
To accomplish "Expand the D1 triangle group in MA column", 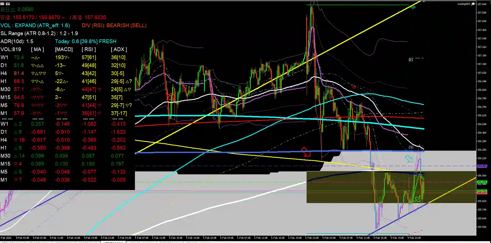I will pyautogui.click(x=37, y=65).
